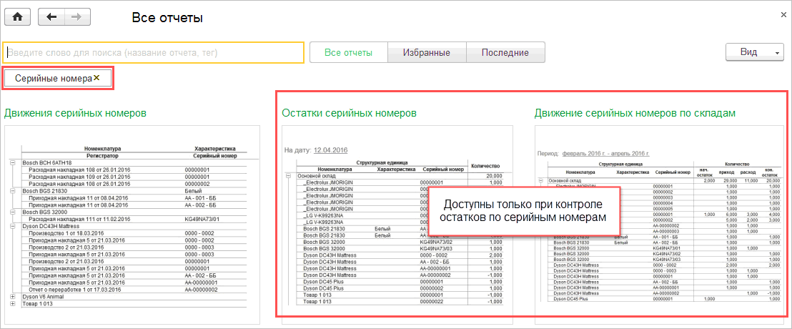Focus the report search field
The image size is (792, 329).
154,52
